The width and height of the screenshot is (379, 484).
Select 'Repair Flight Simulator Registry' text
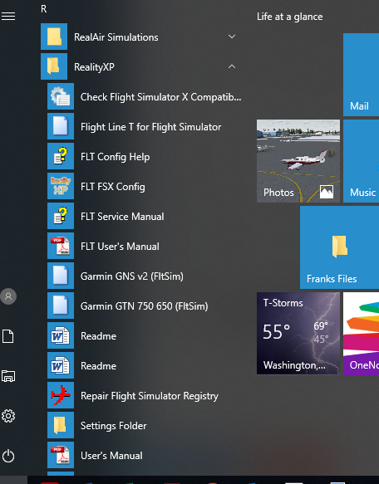pyautogui.click(x=150, y=396)
